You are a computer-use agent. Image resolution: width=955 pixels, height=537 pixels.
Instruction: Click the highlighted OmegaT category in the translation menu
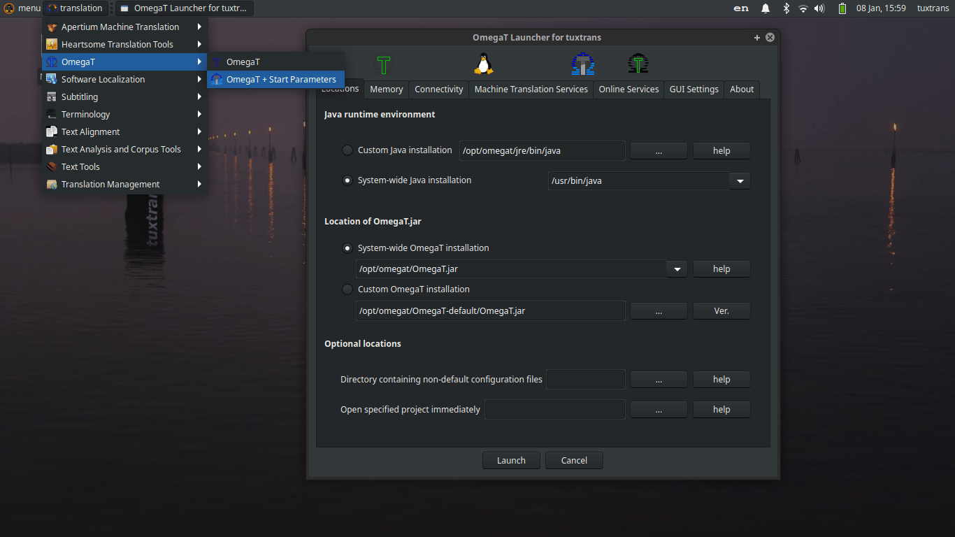pyautogui.click(x=124, y=62)
